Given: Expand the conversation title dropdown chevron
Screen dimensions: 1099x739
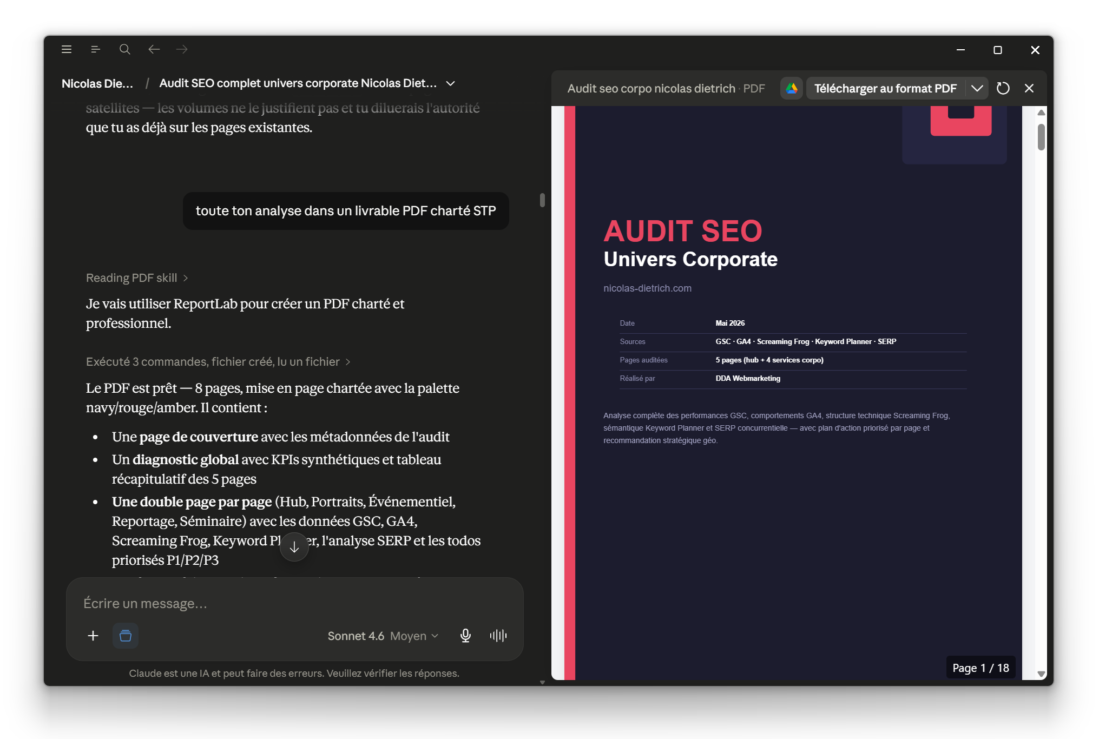Looking at the screenshot, I should [450, 83].
